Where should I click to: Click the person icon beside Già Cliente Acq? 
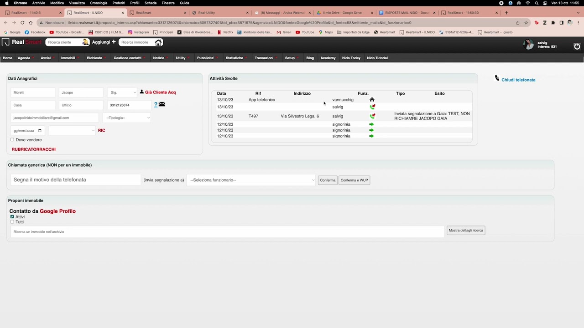[x=141, y=92]
